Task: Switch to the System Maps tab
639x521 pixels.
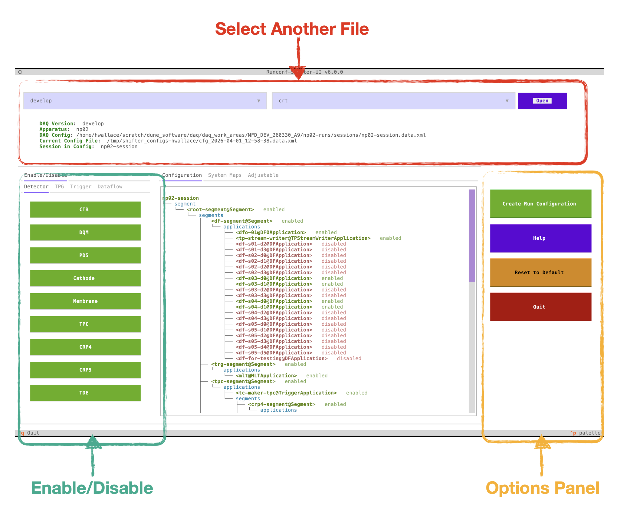Action: coord(225,175)
